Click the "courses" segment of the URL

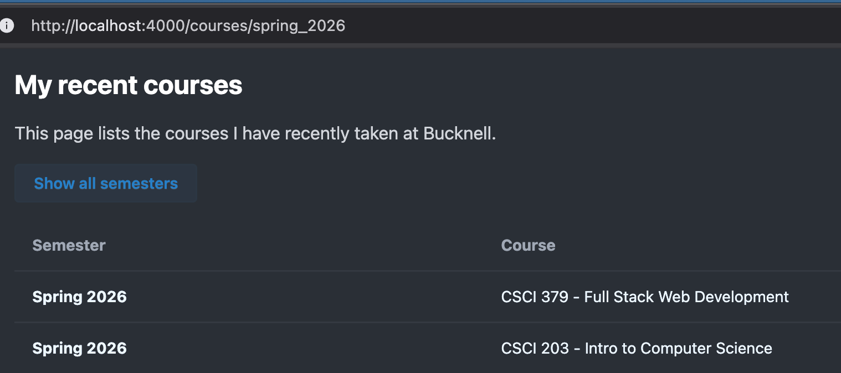click(220, 25)
